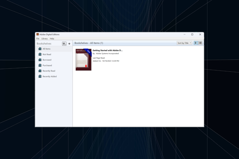This screenshot has width=239, height=159.
Task: Maximize the Adobe Digital Editions window
Action: click(x=192, y=34)
